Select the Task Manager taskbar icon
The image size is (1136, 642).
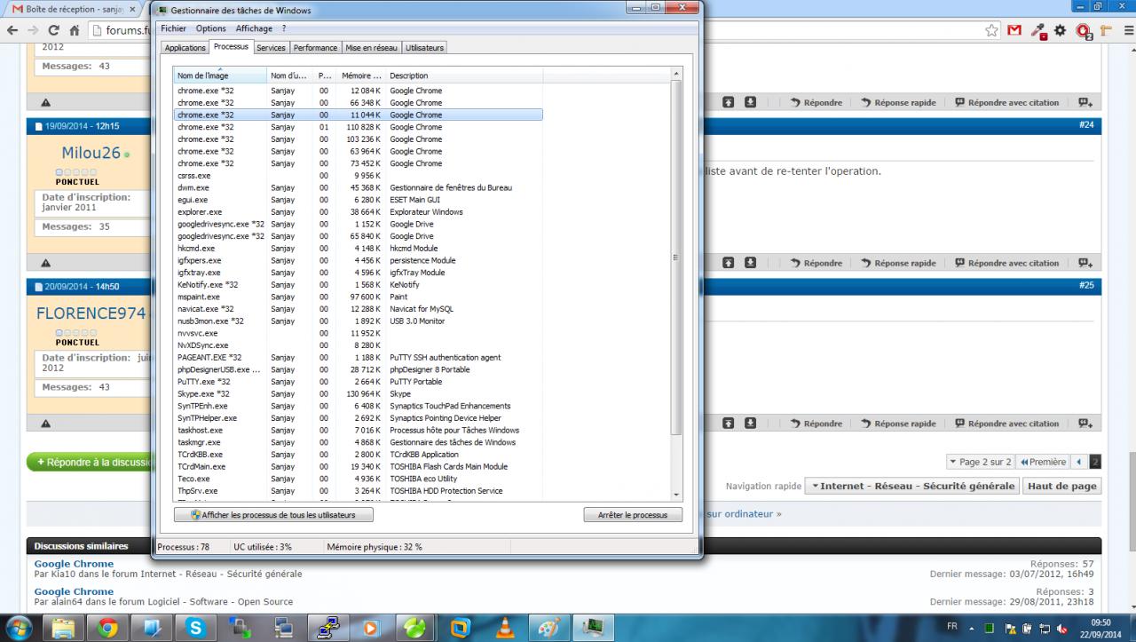(x=591, y=629)
